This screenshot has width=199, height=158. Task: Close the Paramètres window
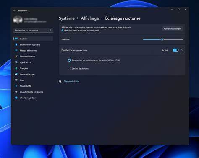point(186,10)
